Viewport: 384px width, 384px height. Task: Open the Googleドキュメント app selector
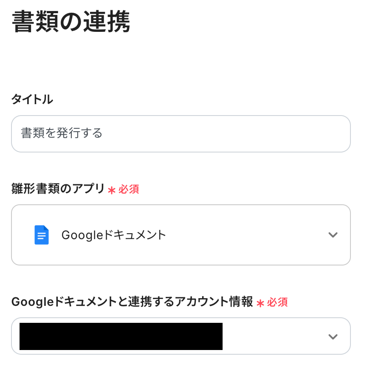coord(181,235)
